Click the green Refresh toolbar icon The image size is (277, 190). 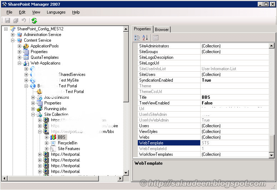[34, 21]
